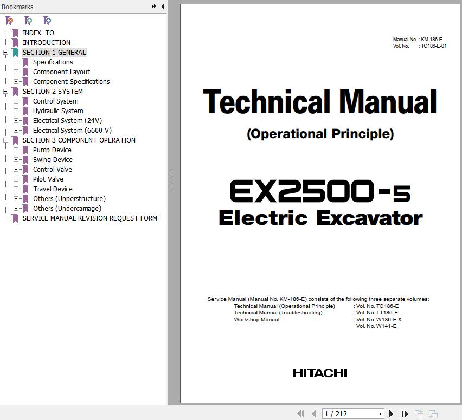Click the bookmark properties icon with blue arrow
The width and height of the screenshot is (462, 420).
47,21
